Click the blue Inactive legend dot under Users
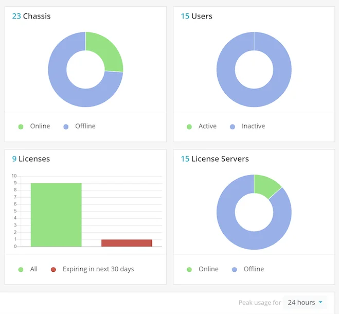The width and height of the screenshot is (339, 314). click(x=233, y=127)
